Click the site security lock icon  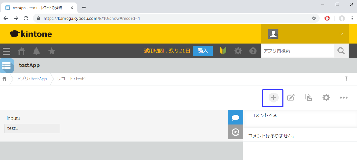pyautogui.click(x=38, y=18)
